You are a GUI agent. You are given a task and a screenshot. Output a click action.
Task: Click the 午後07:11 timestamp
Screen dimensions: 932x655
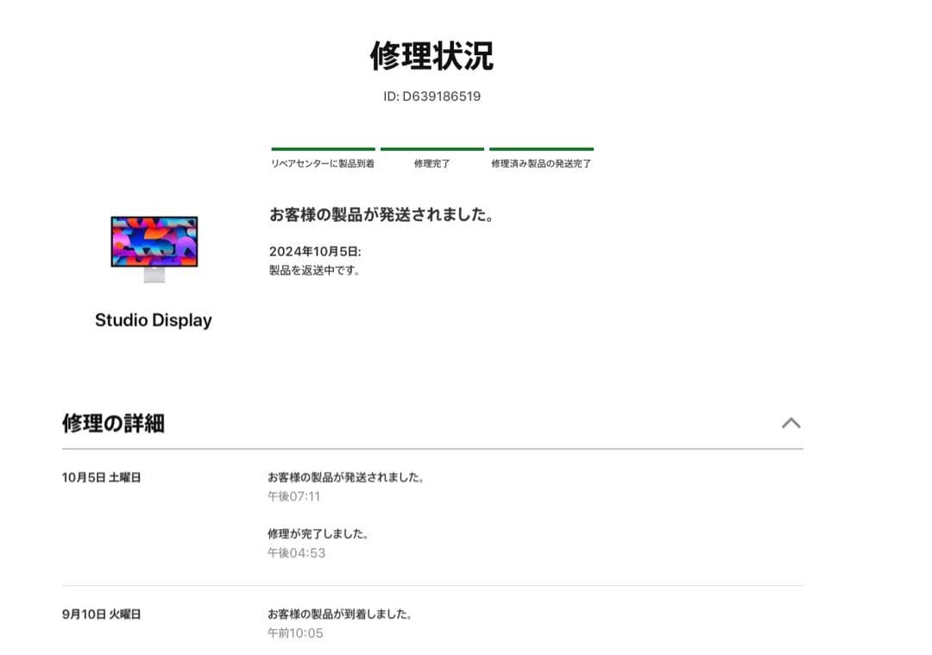point(296,495)
